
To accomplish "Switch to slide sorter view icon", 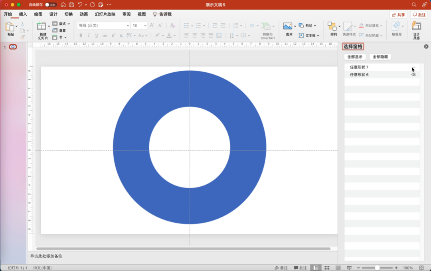I will 327,268.
